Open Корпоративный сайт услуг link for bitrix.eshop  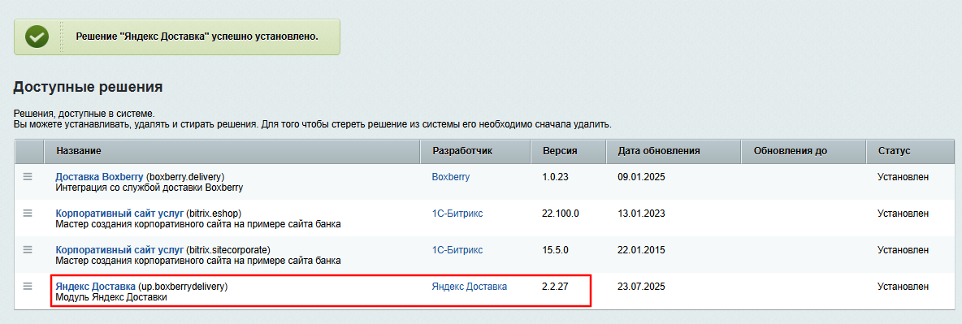click(x=119, y=214)
